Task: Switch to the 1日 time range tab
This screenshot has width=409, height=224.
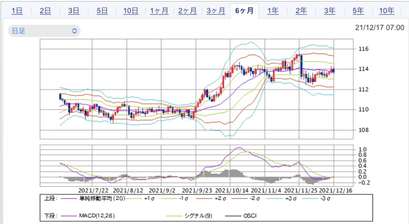Action: (17, 11)
